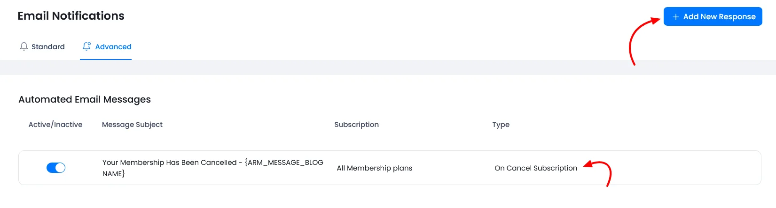
Task: Click the bell icon beside Standard
Action: pos(24,46)
